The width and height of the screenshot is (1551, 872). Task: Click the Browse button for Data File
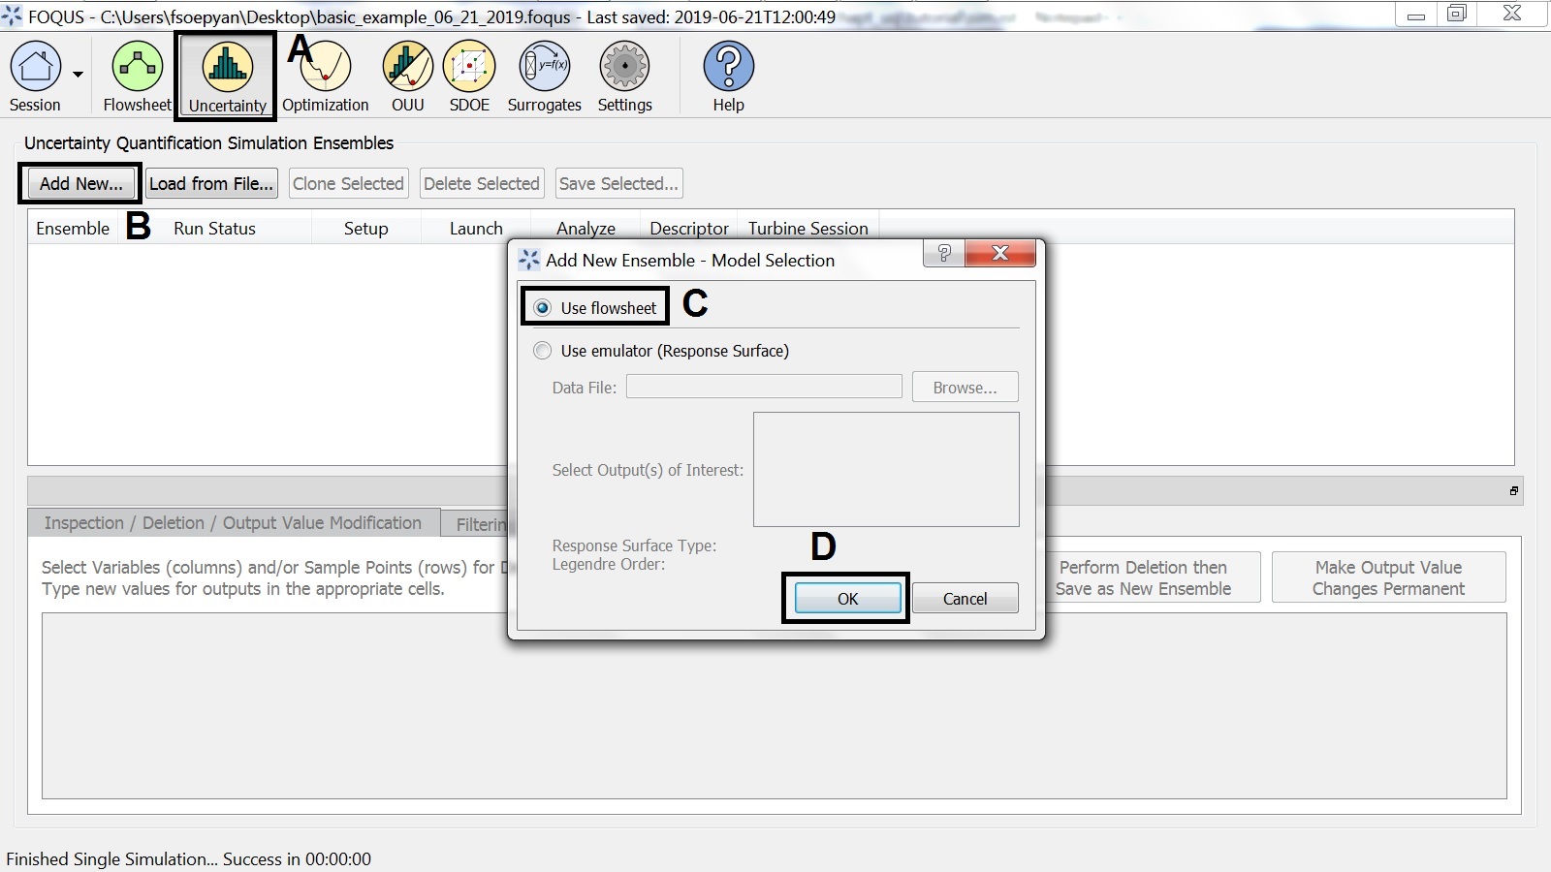point(964,387)
